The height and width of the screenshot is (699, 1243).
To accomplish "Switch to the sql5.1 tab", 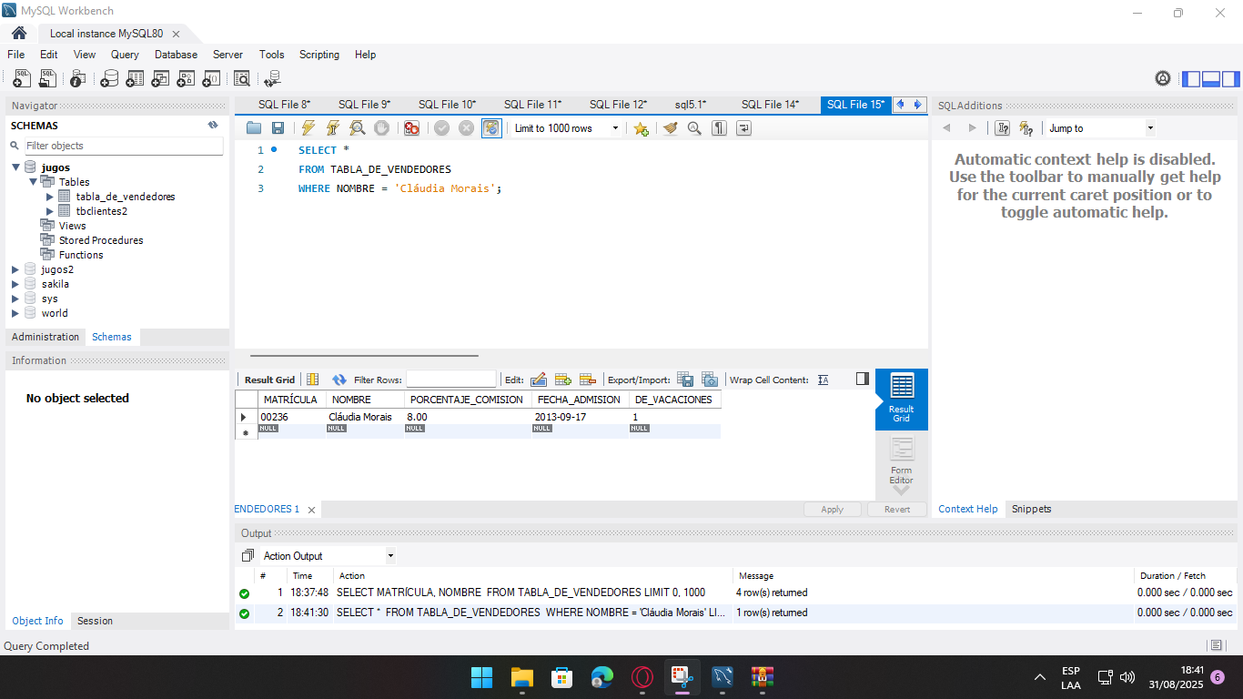I will click(691, 105).
